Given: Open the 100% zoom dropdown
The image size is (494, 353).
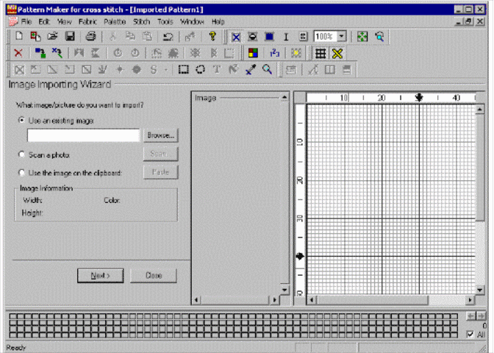Looking at the screenshot, I should click(342, 37).
